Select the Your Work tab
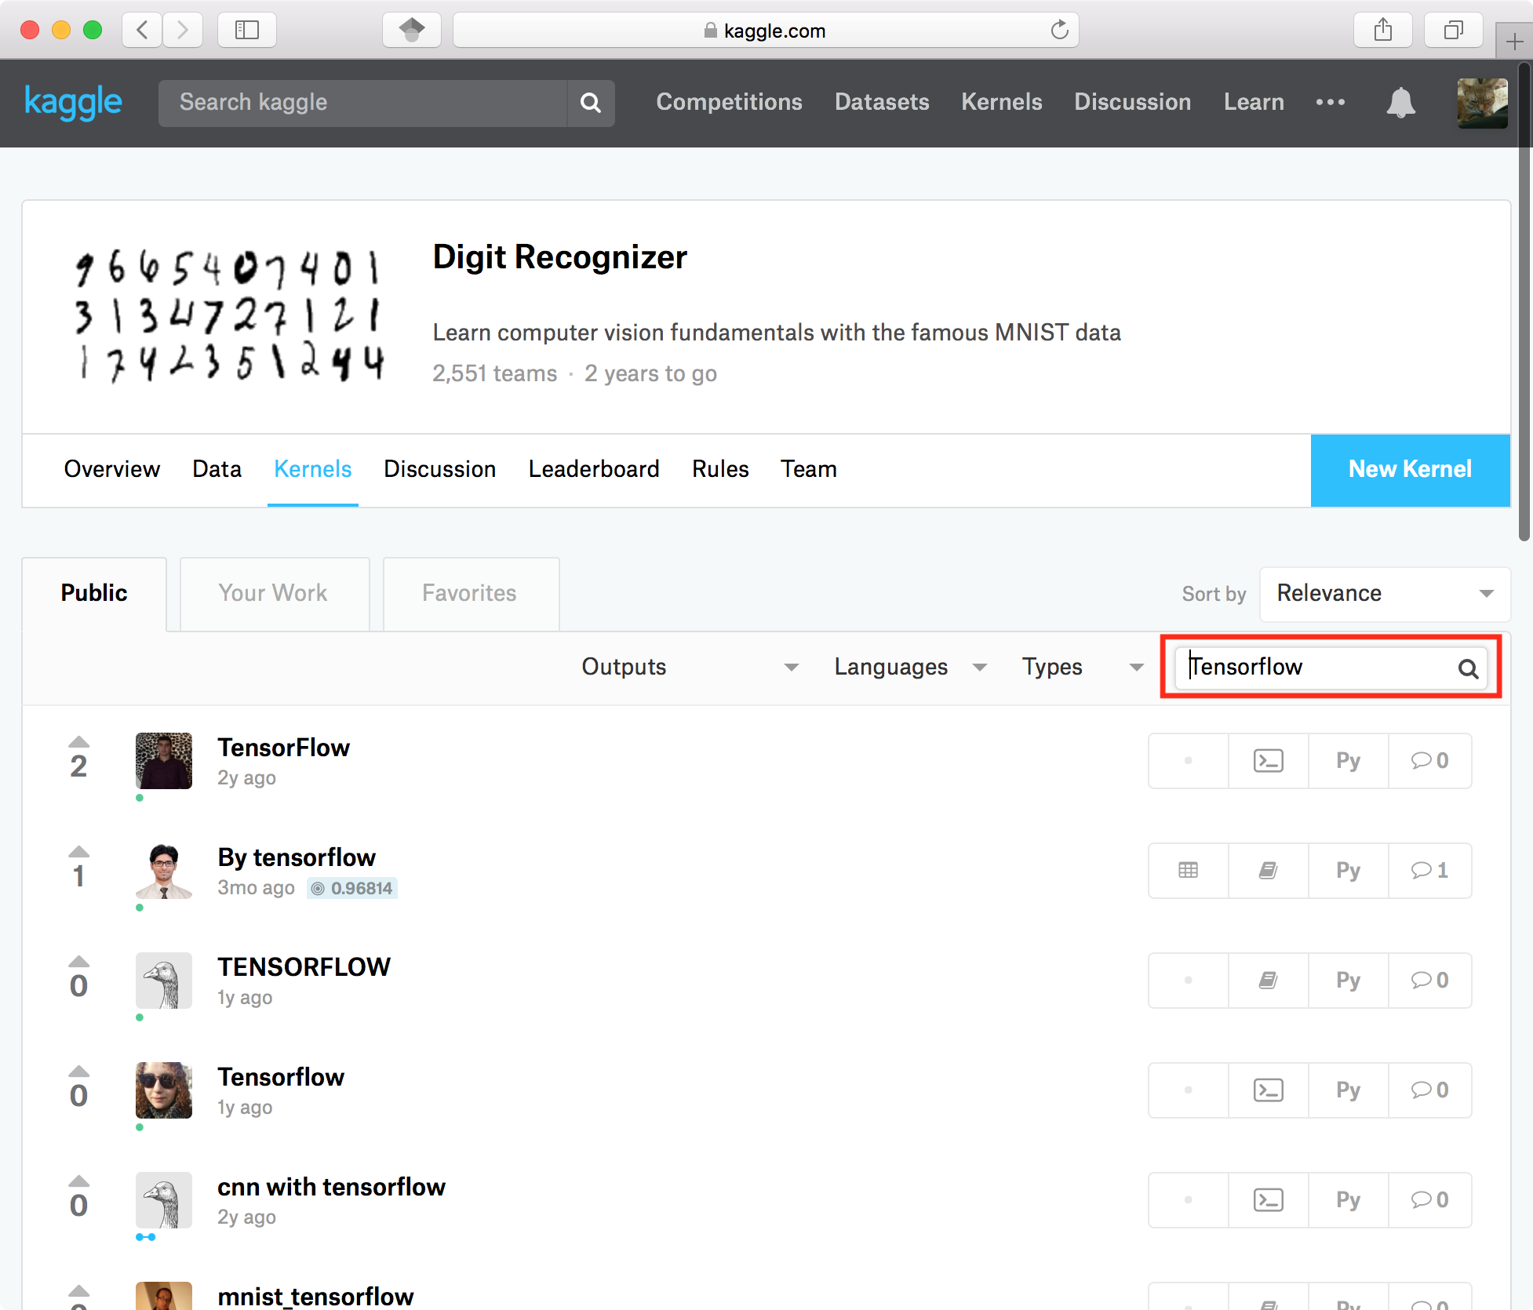 pos(273,593)
